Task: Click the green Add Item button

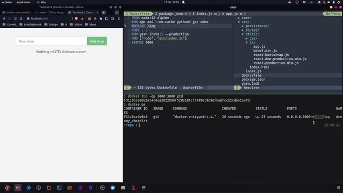Action: pos(96,41)
